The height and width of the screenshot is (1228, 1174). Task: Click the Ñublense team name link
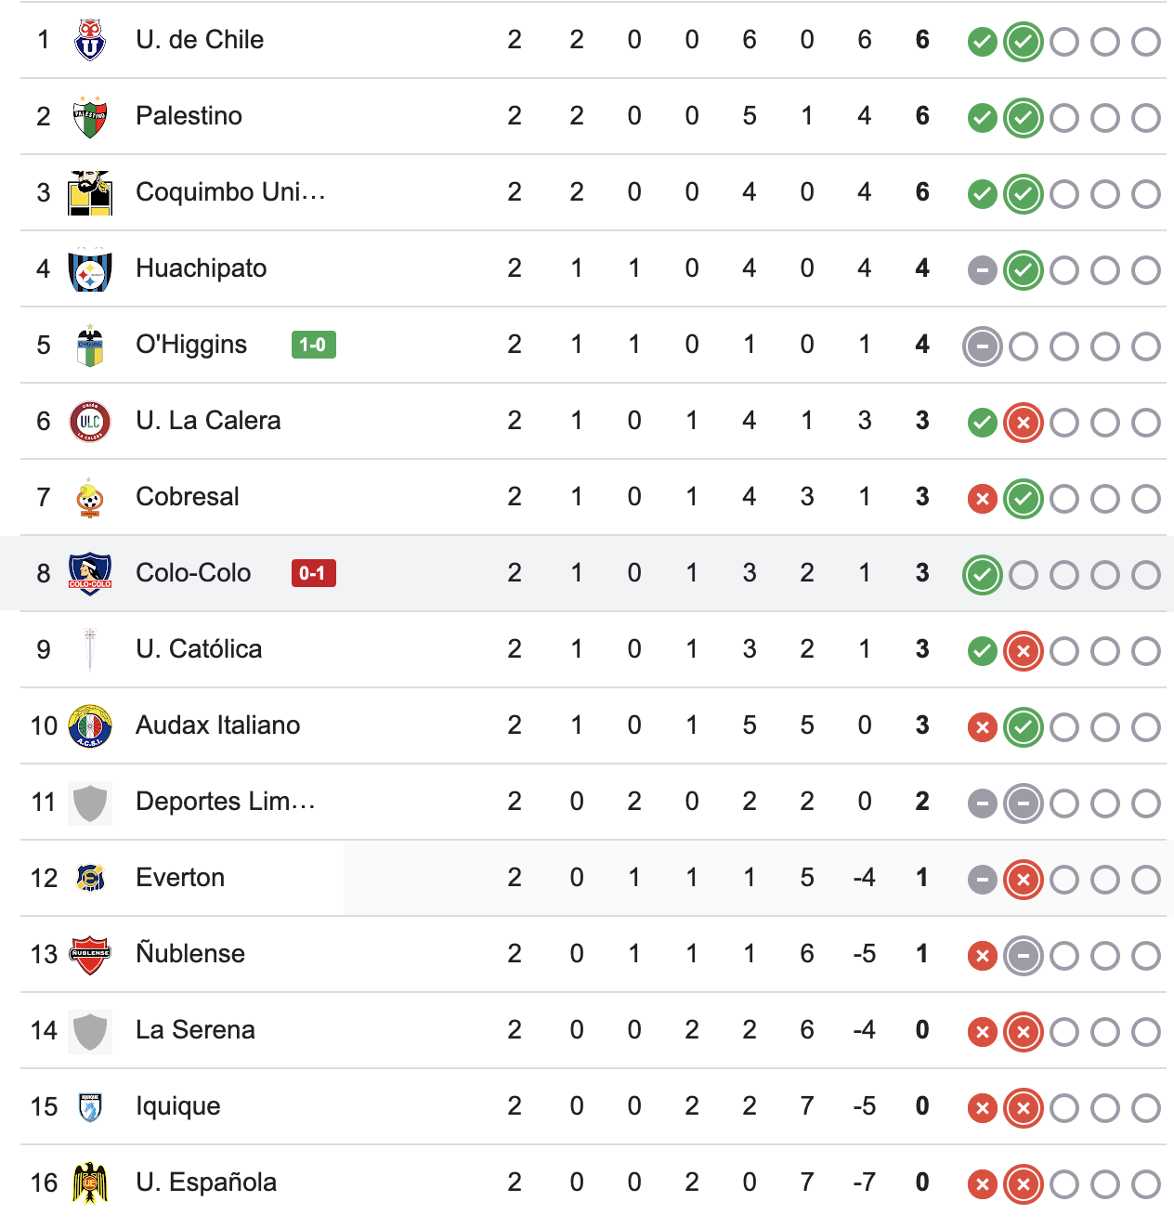190,954
